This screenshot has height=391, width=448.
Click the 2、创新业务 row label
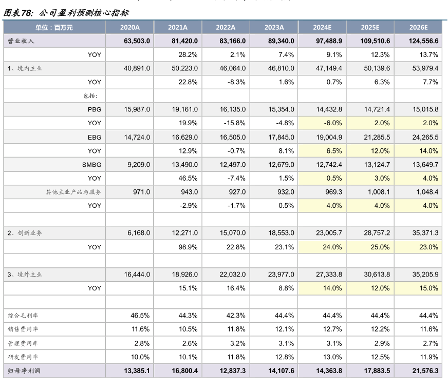click(25, 233)
